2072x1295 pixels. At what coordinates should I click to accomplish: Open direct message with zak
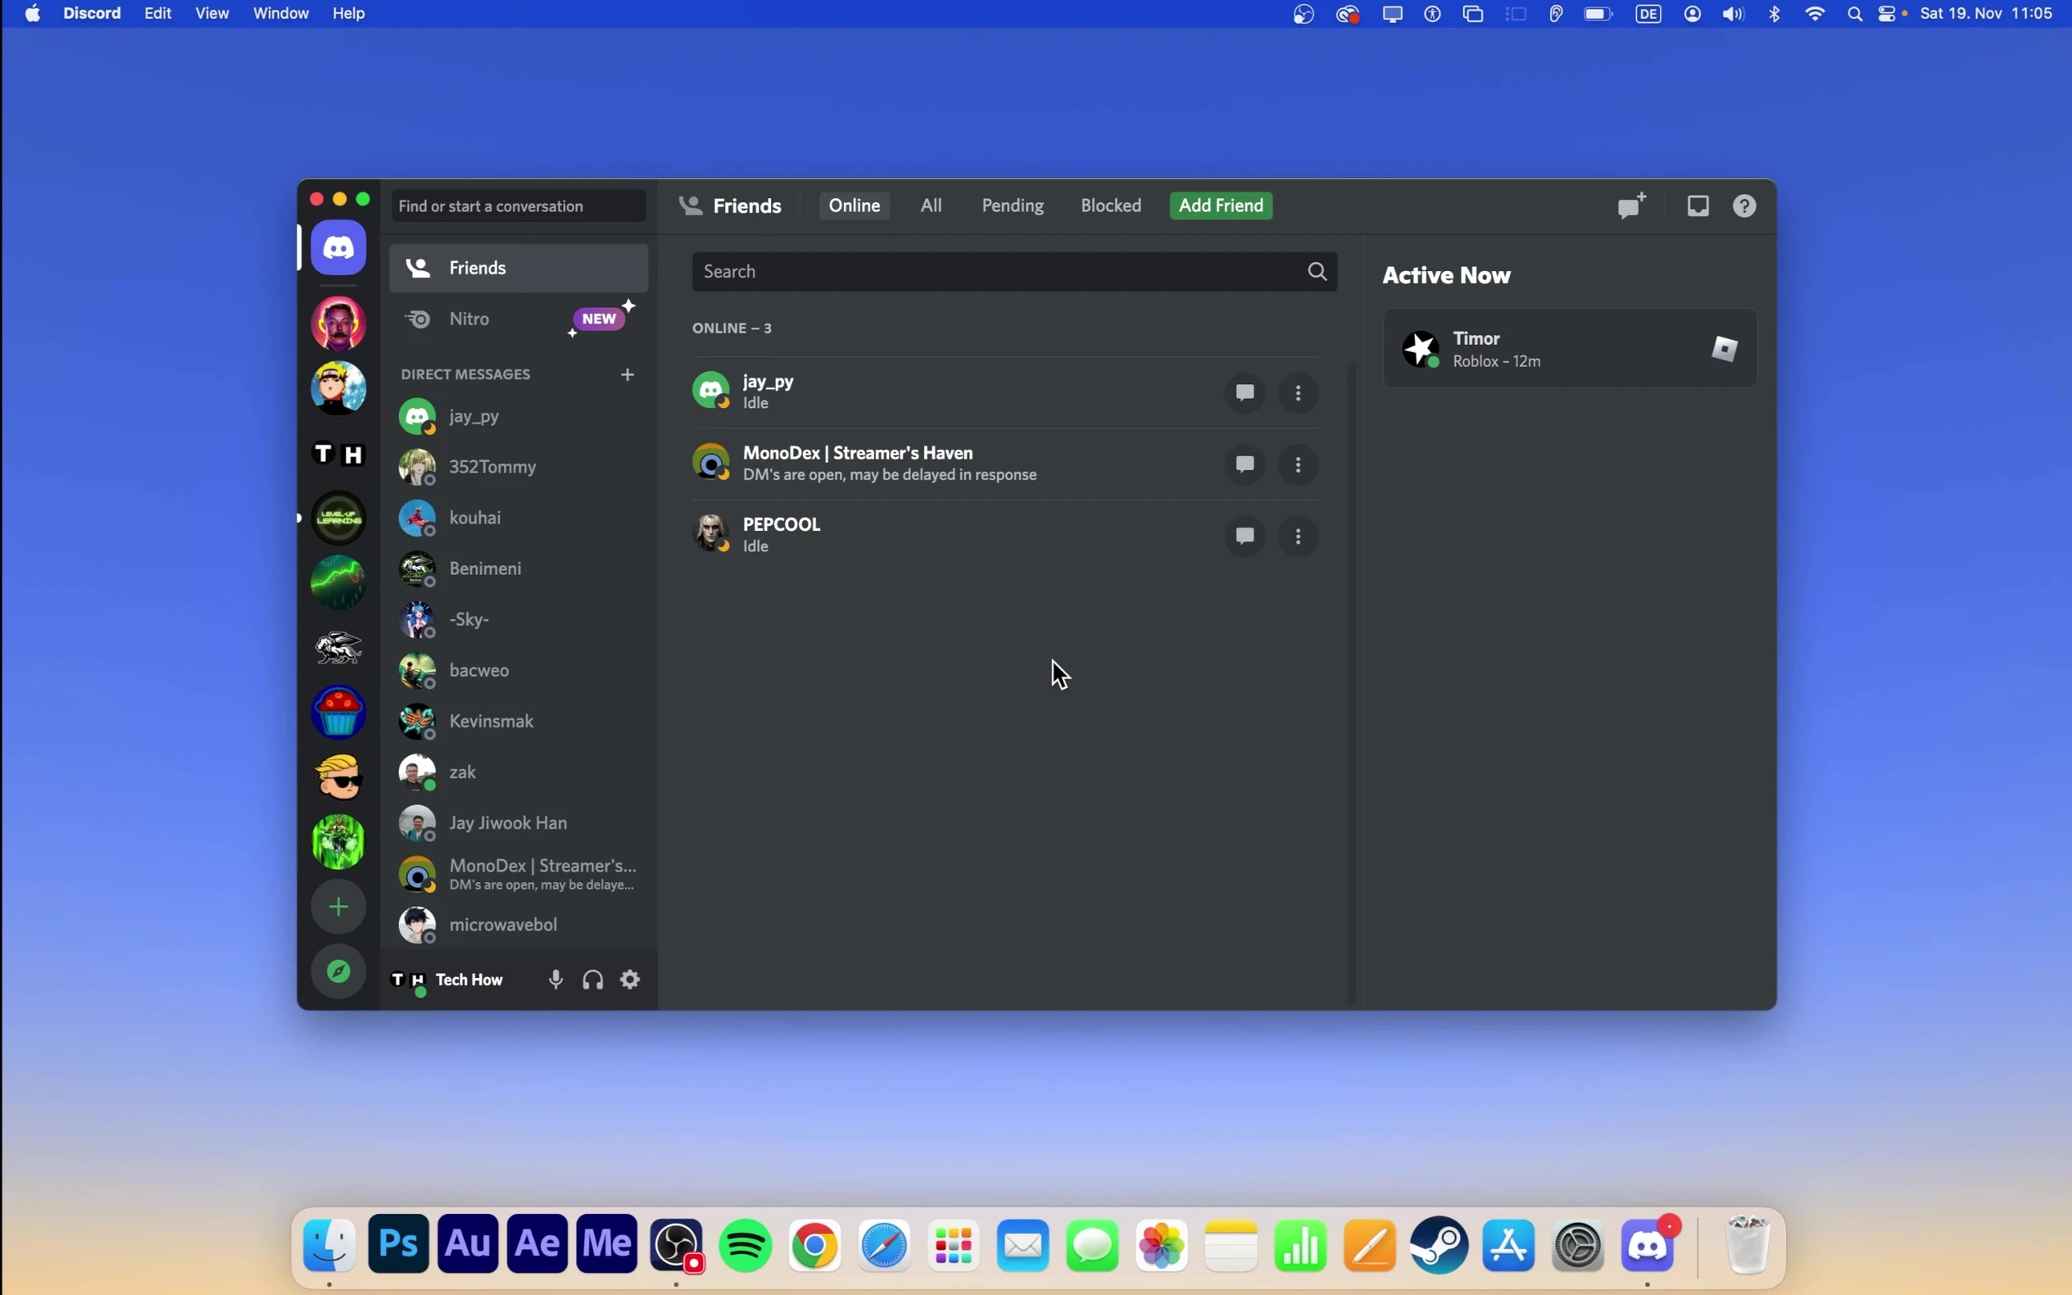519,772
